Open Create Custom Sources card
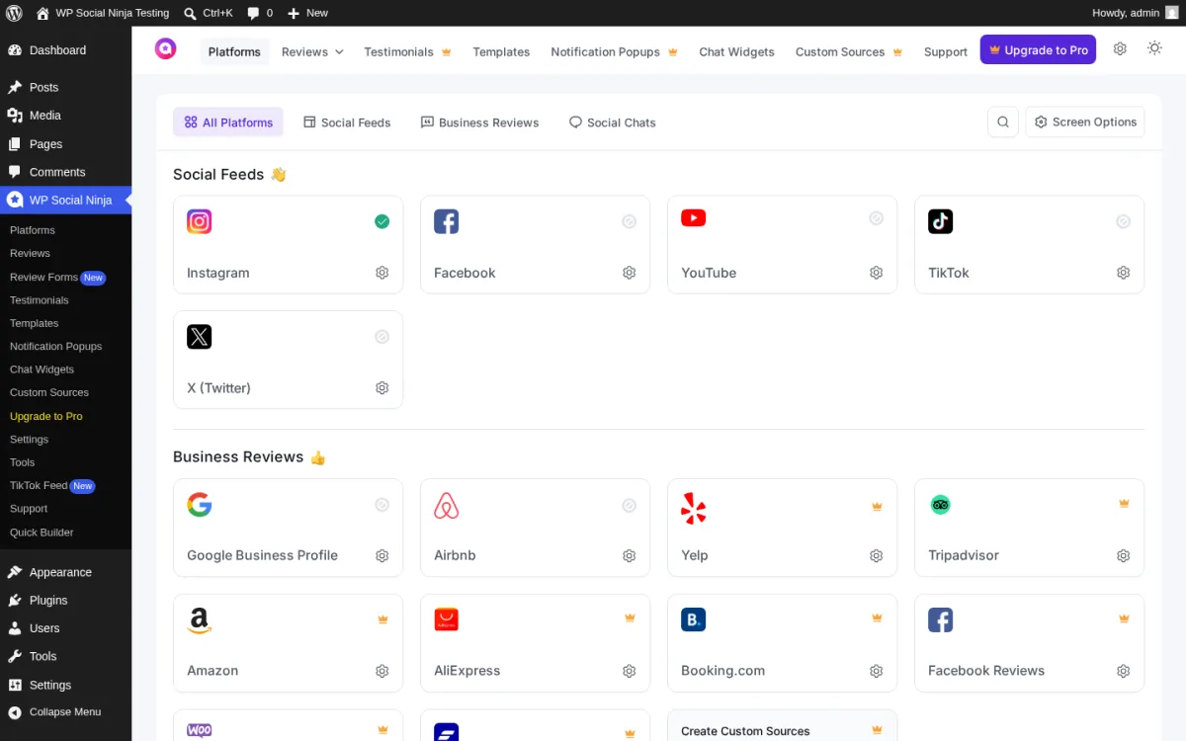This screenshot has height=741, width=1186. (782, 725)
